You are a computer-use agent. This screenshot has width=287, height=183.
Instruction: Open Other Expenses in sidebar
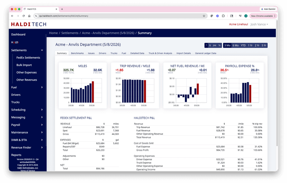pyautogui.click(x=27, y=72)
